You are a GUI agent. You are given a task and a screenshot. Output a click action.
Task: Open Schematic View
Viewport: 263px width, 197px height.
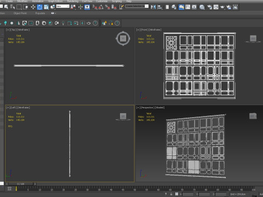point(194,7)
